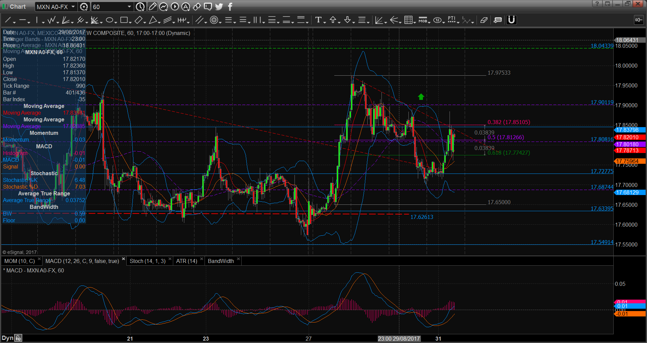647x343 pixels.
Task: Open the line comments tool
Action: (x=497, y=20)
